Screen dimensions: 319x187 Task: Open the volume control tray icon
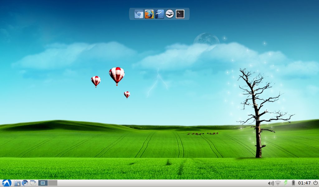click(x=271, y=183)
